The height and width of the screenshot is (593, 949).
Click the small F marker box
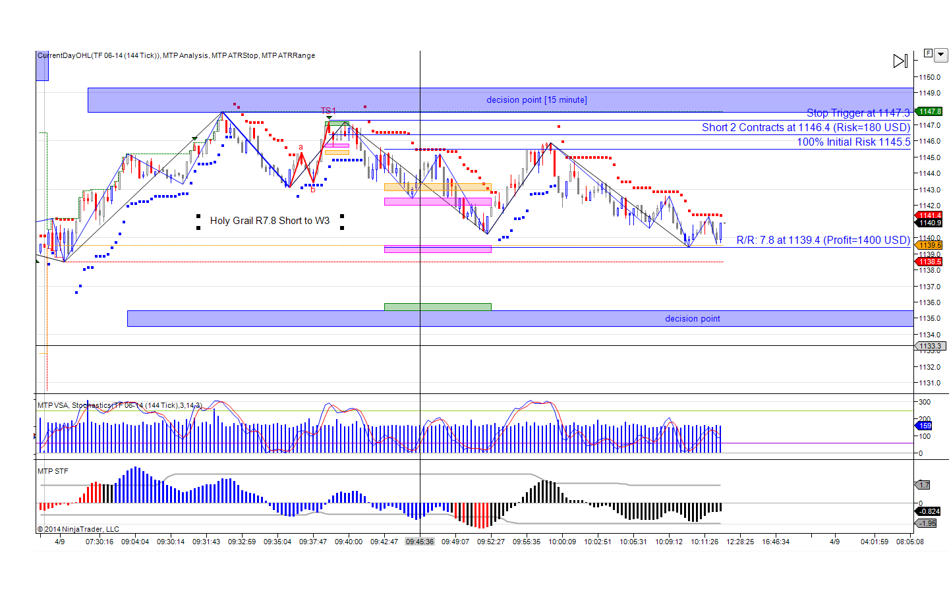click(928, 53)
